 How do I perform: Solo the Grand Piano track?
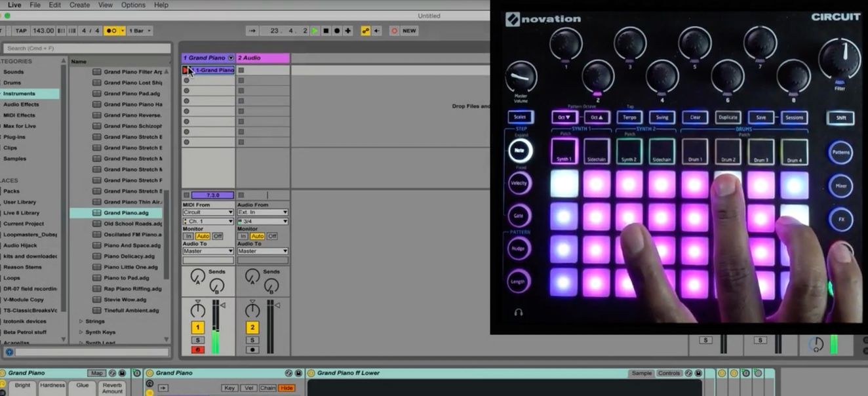tap(197, 340)
